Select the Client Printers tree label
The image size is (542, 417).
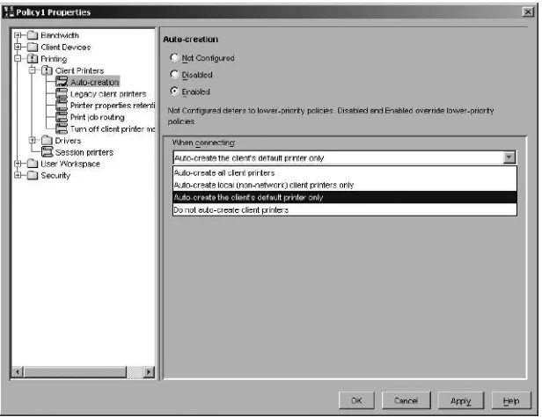[x=79, y=70]
